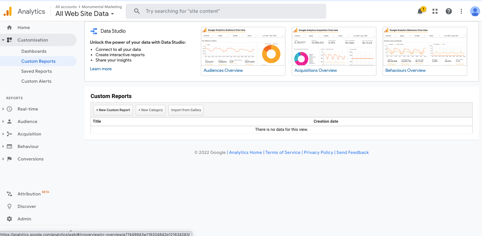Screen dimensions: 482x236
Task: Follow the Learn more link
Action: pyautogui.click(x=101, y=69)
